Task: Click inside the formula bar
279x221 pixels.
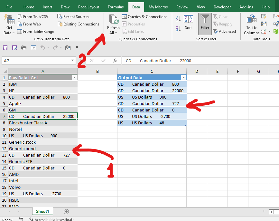Action: (x=200, y=61)
